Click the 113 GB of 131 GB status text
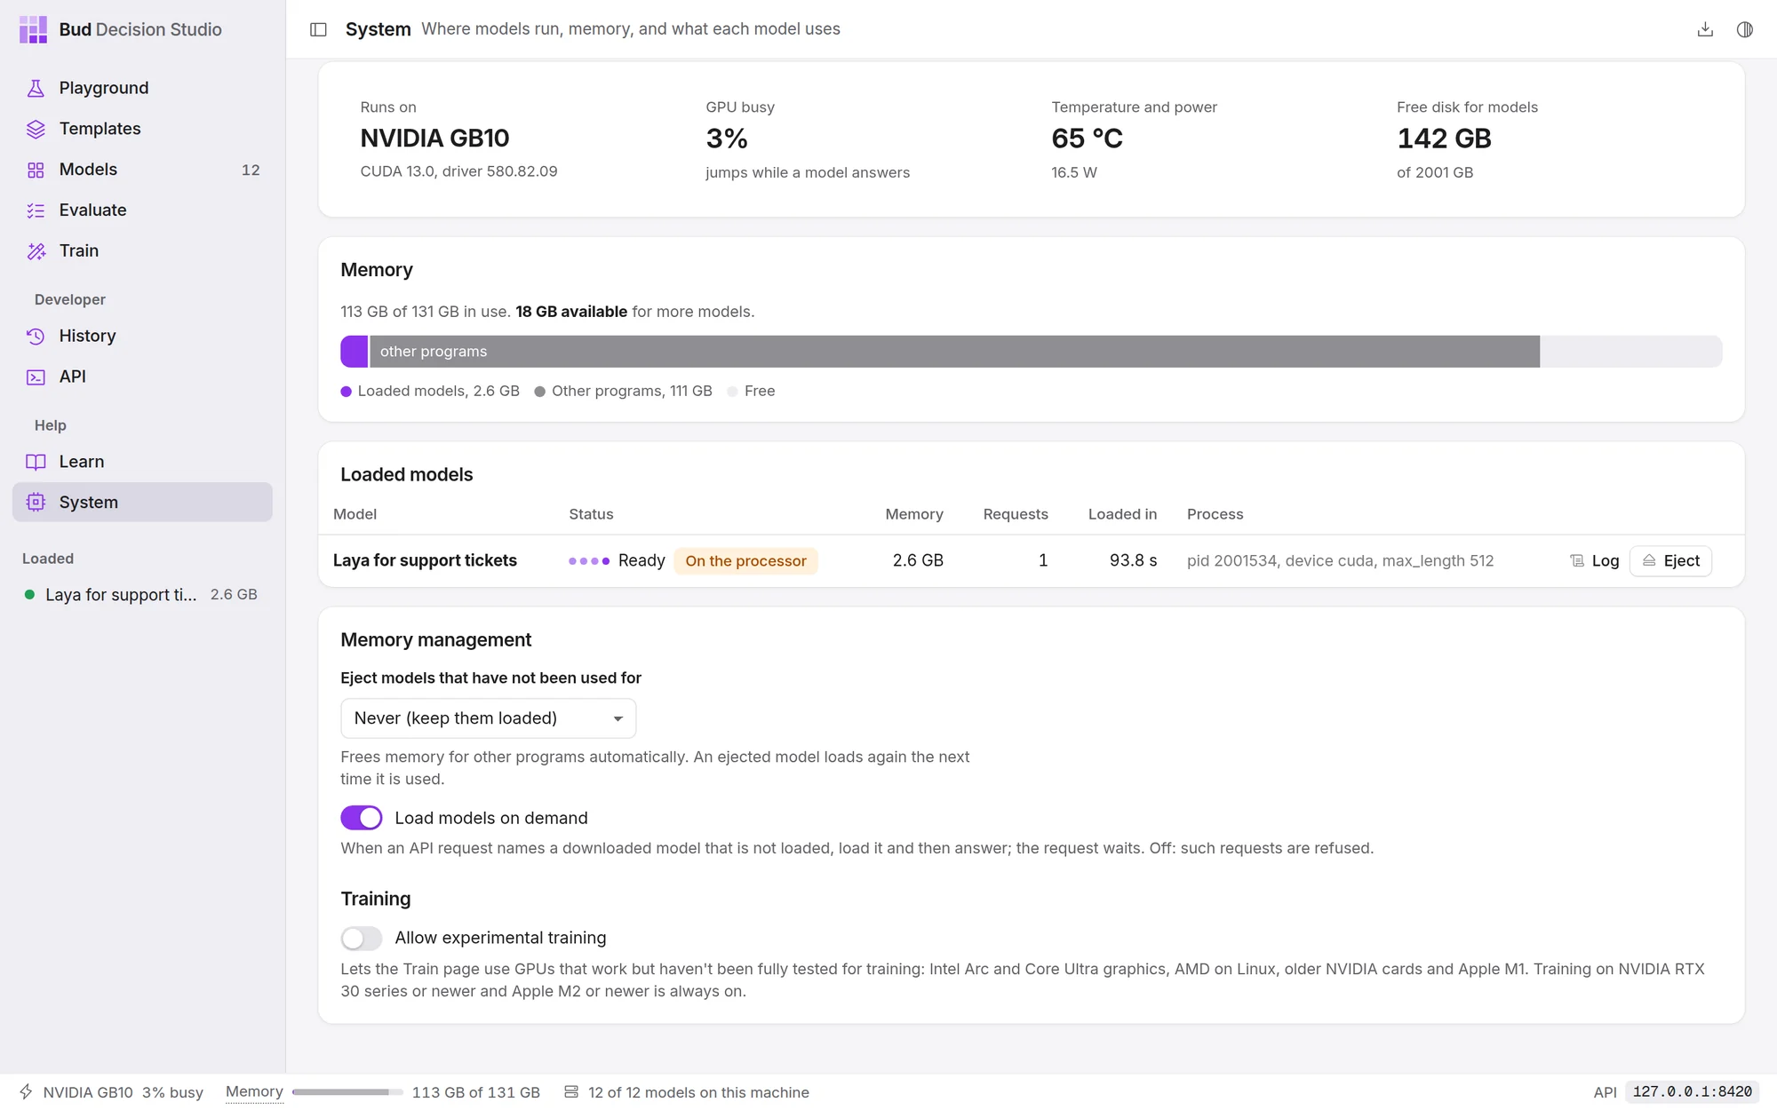Image resolution: width=1777 pixels, height=1110 pixels. [x=475, y=1092]
